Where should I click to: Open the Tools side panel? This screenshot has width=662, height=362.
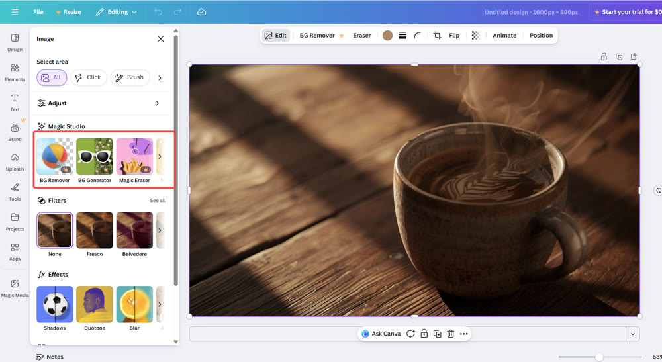tap(15, 193)
